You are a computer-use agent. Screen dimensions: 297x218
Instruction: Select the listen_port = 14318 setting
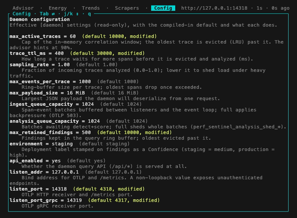click(x=38, y=189)
